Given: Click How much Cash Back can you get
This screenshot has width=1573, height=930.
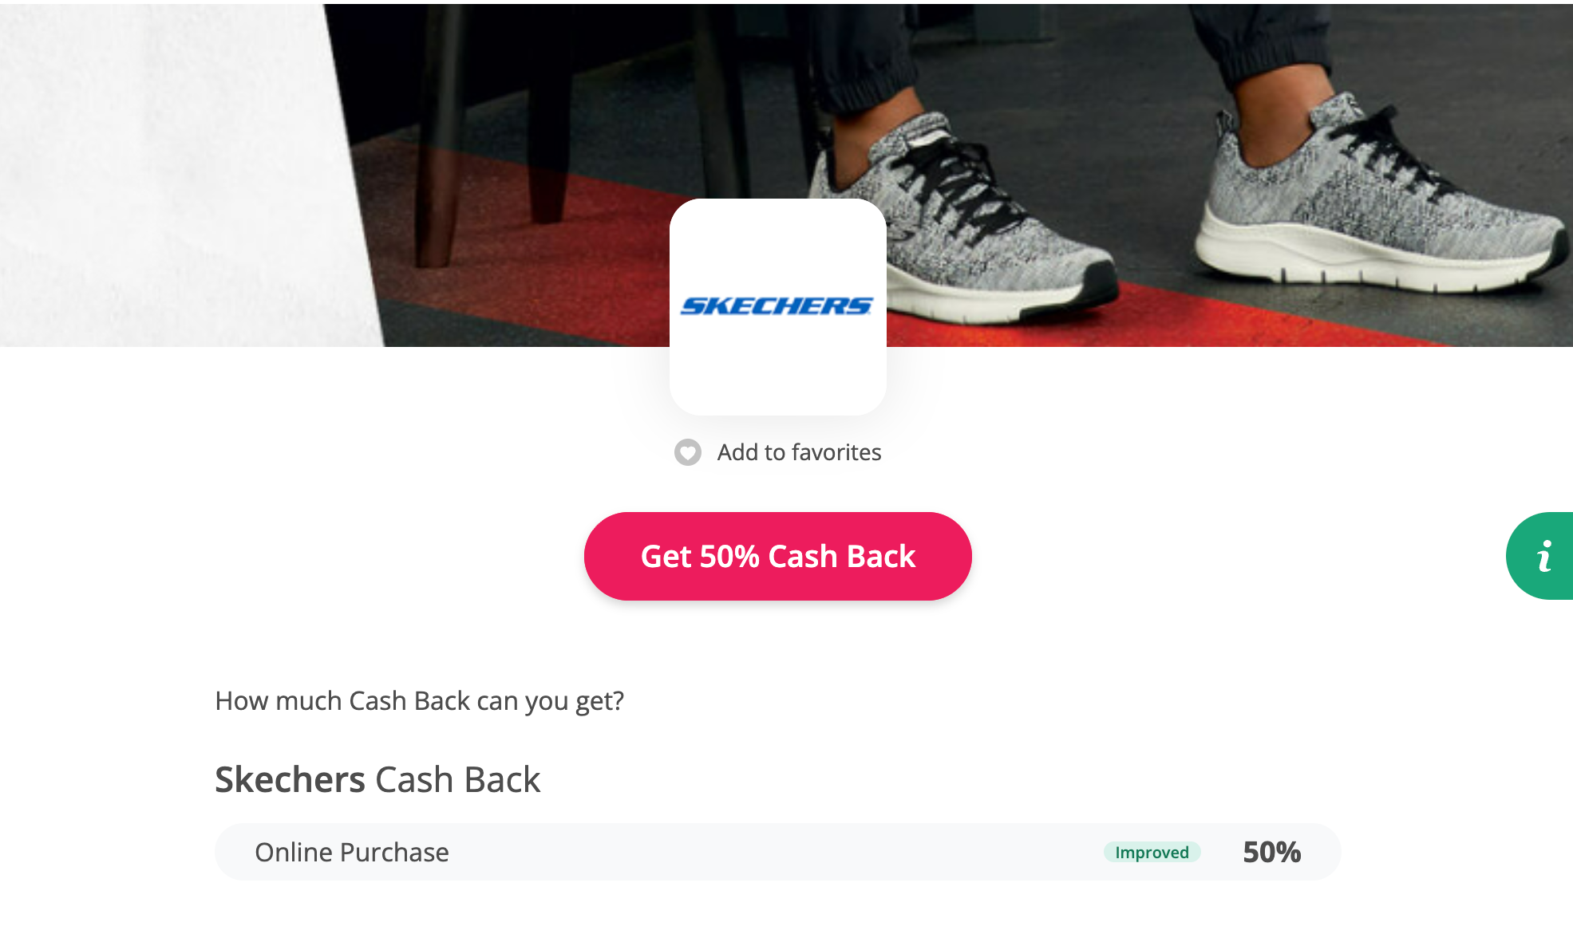Looking at the screenshot, I should pos(419,701).
